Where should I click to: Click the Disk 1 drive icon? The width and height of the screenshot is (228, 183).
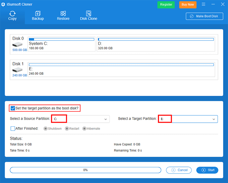(17, 70)
